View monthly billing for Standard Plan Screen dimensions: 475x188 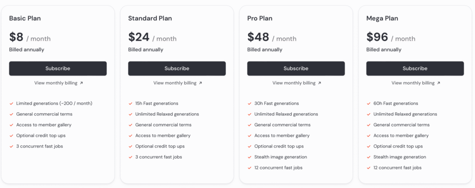(178, 83)
